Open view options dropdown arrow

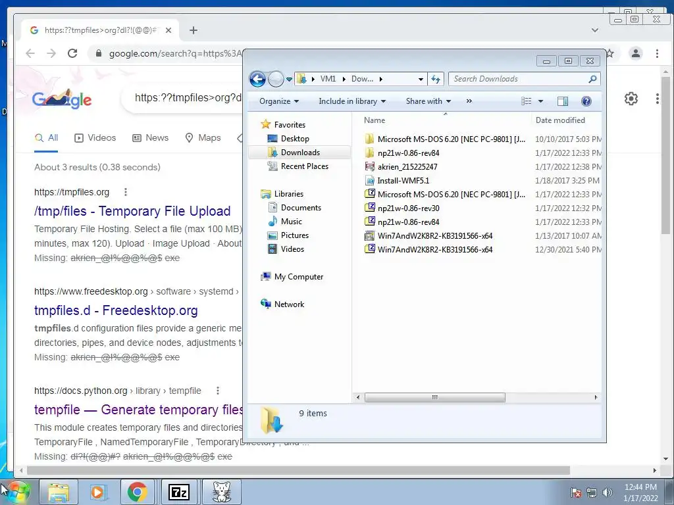[x=541, y=101]
